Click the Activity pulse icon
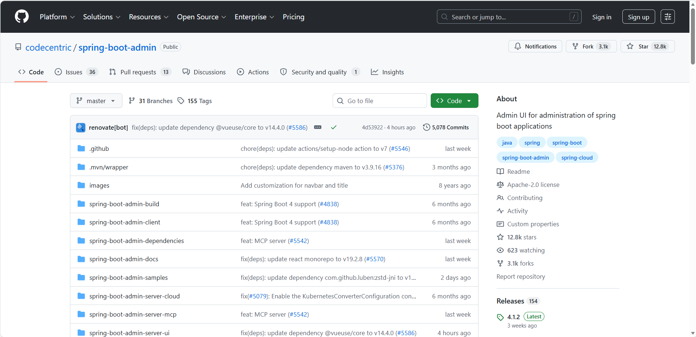Screen dimensions: 696x337 point(500,211)
